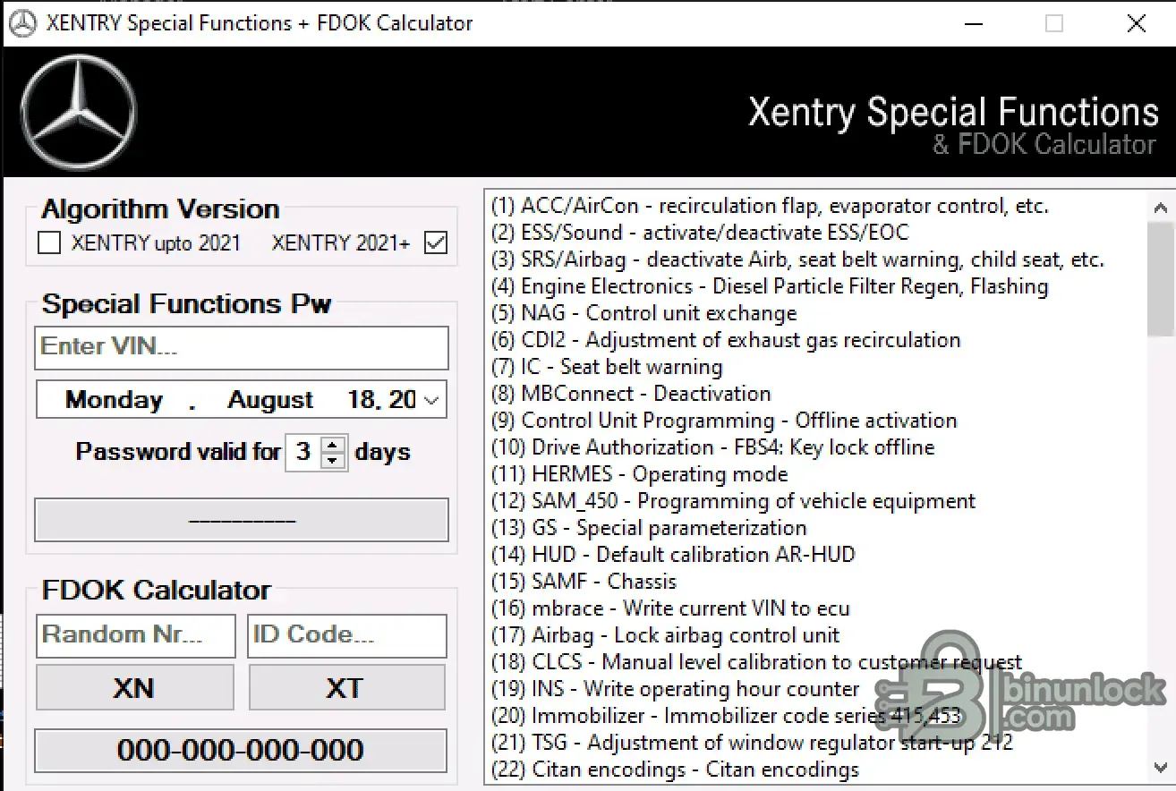Select (21) TSG window regulator adjustment entry
1176x791 pixels.
(752, 743)
